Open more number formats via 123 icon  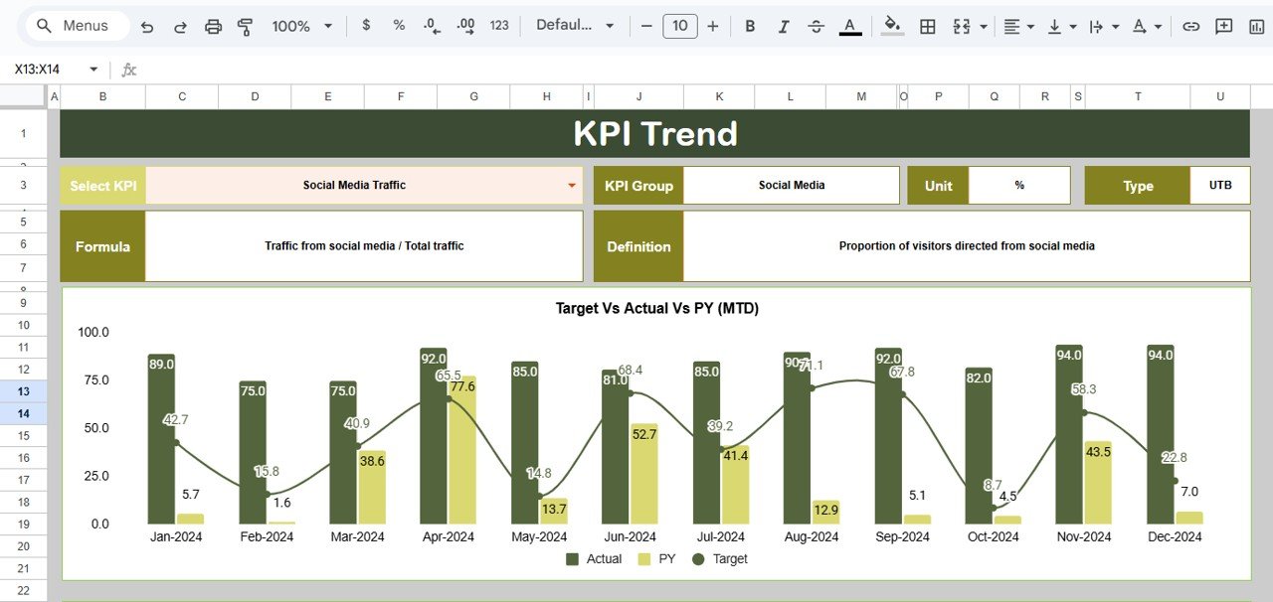point(498,26)
